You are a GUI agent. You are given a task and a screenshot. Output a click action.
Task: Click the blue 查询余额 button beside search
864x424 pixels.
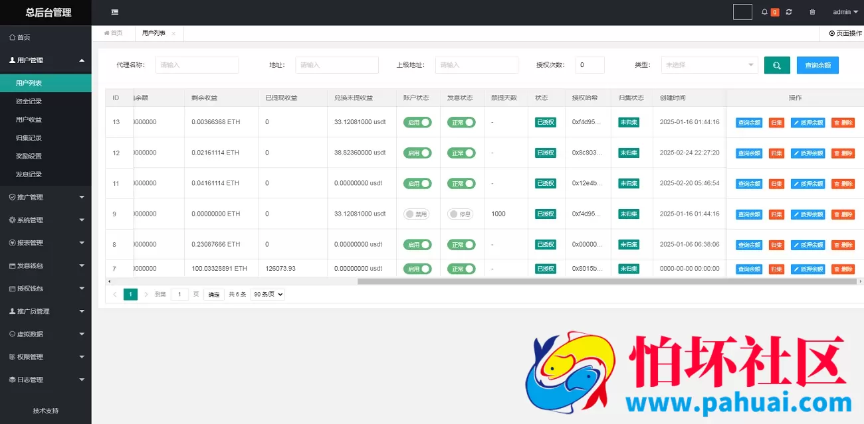coord(817,65)
